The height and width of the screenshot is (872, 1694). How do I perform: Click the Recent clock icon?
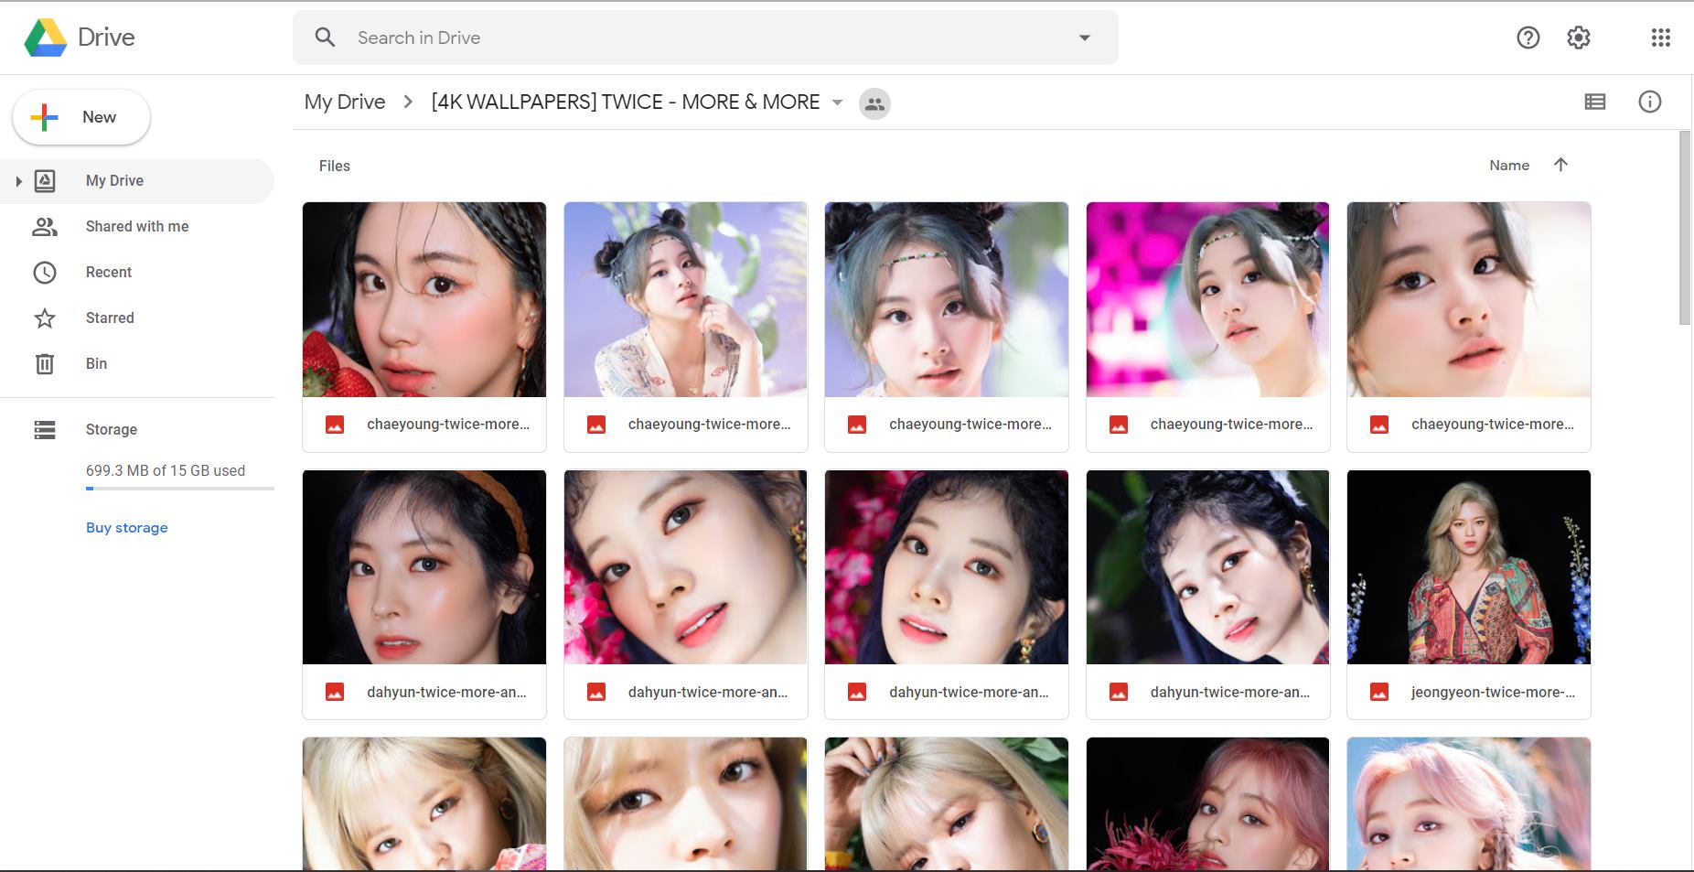click(x=45, y=273)
